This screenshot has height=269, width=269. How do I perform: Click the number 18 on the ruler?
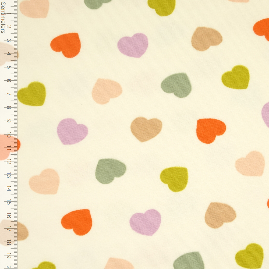(9, 242)
